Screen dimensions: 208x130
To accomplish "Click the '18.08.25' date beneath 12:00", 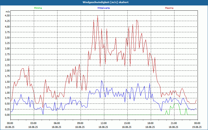I will 103,127.
